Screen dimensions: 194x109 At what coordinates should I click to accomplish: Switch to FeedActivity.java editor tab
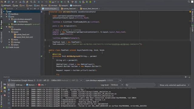pyautogui.click(x=50, y=9)
